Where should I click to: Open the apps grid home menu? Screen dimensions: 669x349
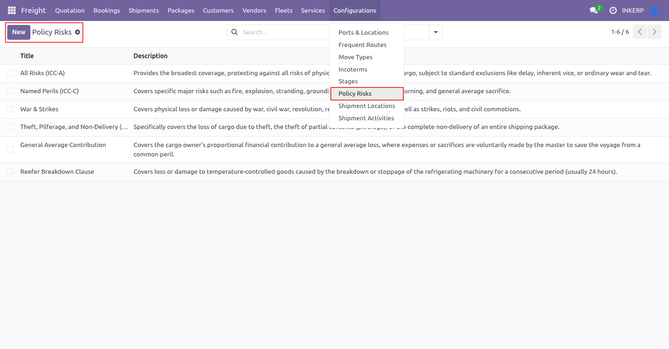tap(12, 10)
